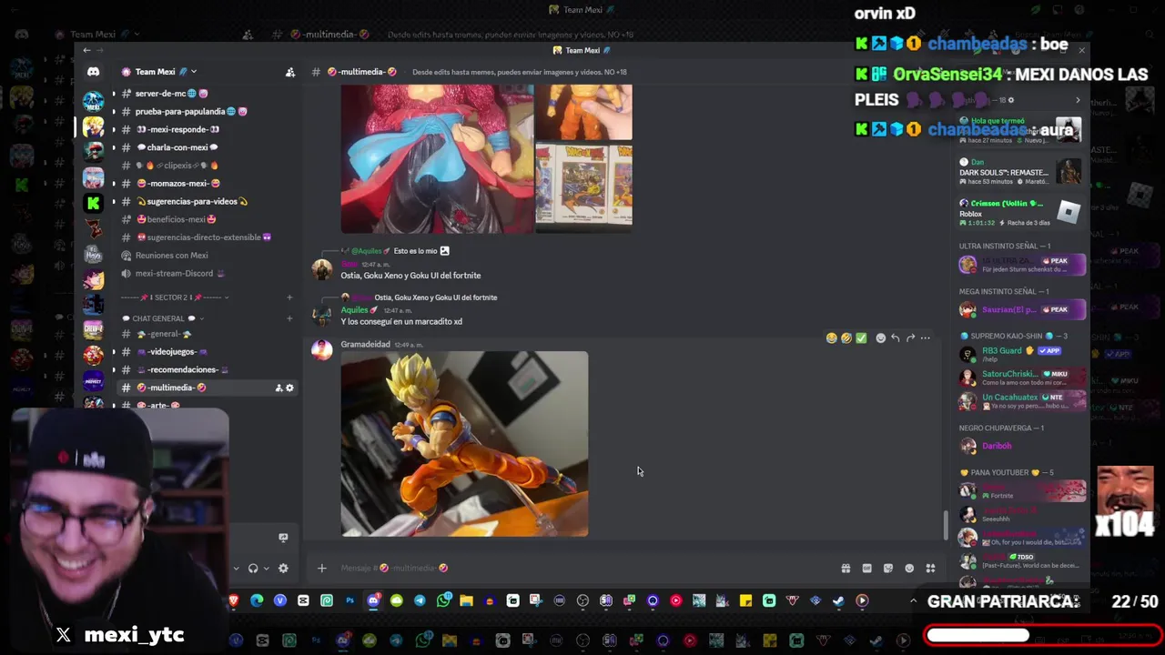Expand threads of server-de-mc channel

click(114, 94)
